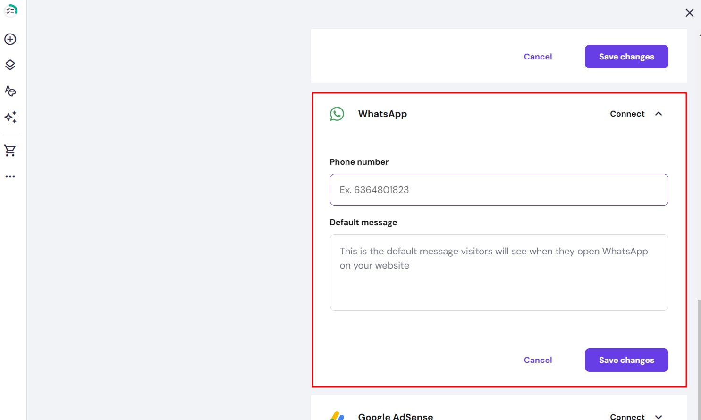701x420 pixels.
Task: Open the layers panel icon in the sidebar
Action: tap(10, 65)
